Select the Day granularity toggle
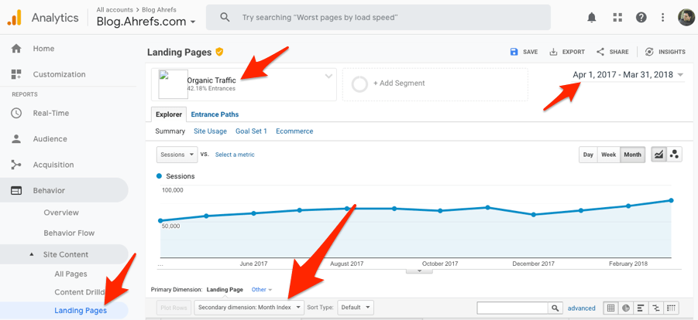This screenshot has height=320, width=698. (x=588, y=155)
